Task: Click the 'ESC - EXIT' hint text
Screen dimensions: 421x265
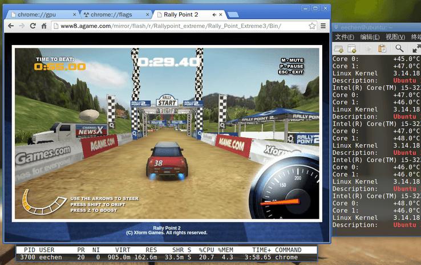Action: [x=291, y=72]
